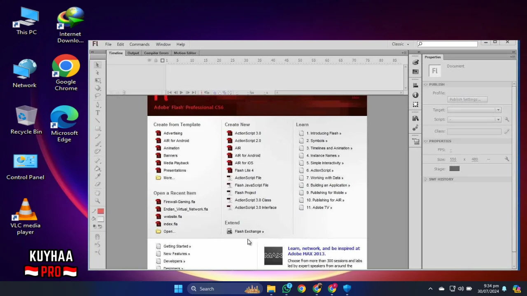Select the Subselection tool
527x296 pixels.
98,73
